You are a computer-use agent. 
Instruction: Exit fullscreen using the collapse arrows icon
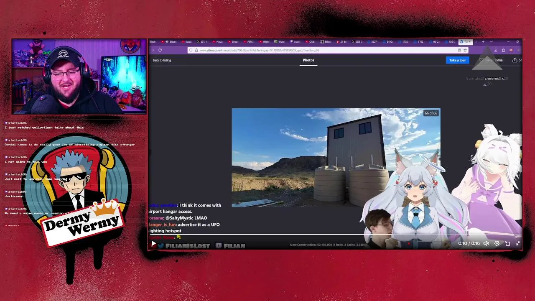[518, 243]
